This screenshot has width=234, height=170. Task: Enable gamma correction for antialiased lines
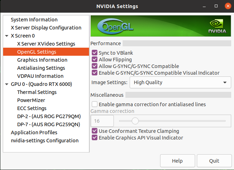coord(94,104)
